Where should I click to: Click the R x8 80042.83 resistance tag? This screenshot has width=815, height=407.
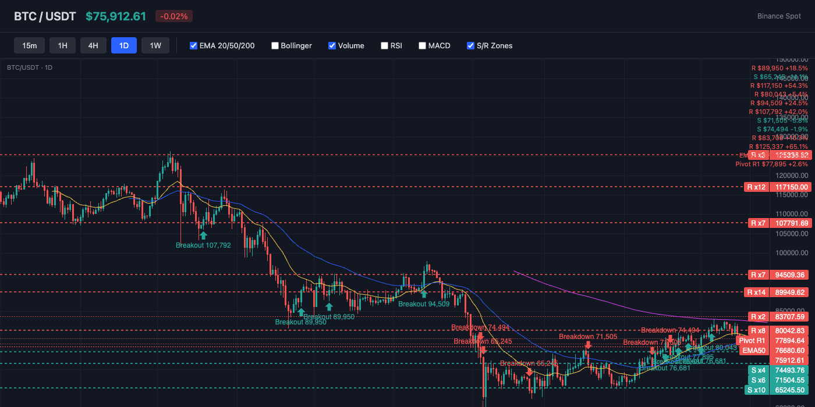(778, 331)
